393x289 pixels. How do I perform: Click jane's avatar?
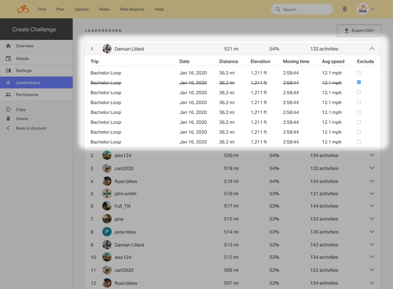(107, 219)
